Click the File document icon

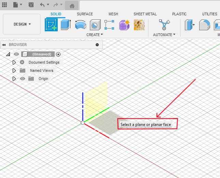pyautogui.click(x=15, y=5)
